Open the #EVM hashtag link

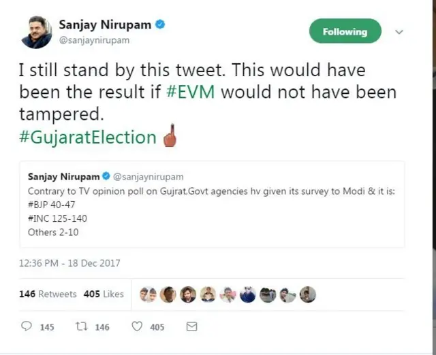coord(191,92)
